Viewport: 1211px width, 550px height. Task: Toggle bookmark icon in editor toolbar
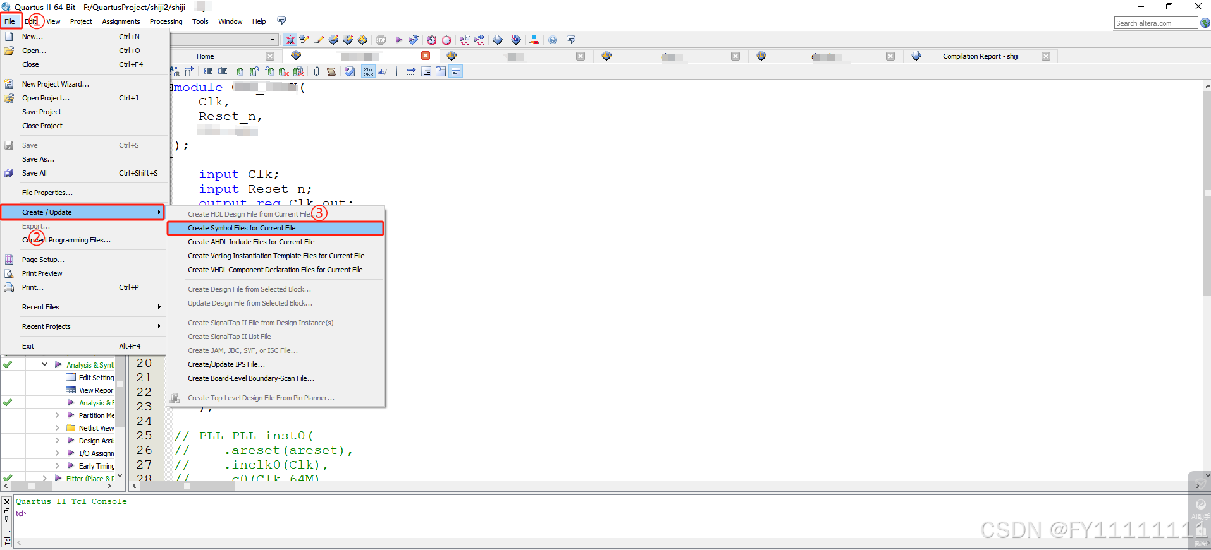pos(240,72)
